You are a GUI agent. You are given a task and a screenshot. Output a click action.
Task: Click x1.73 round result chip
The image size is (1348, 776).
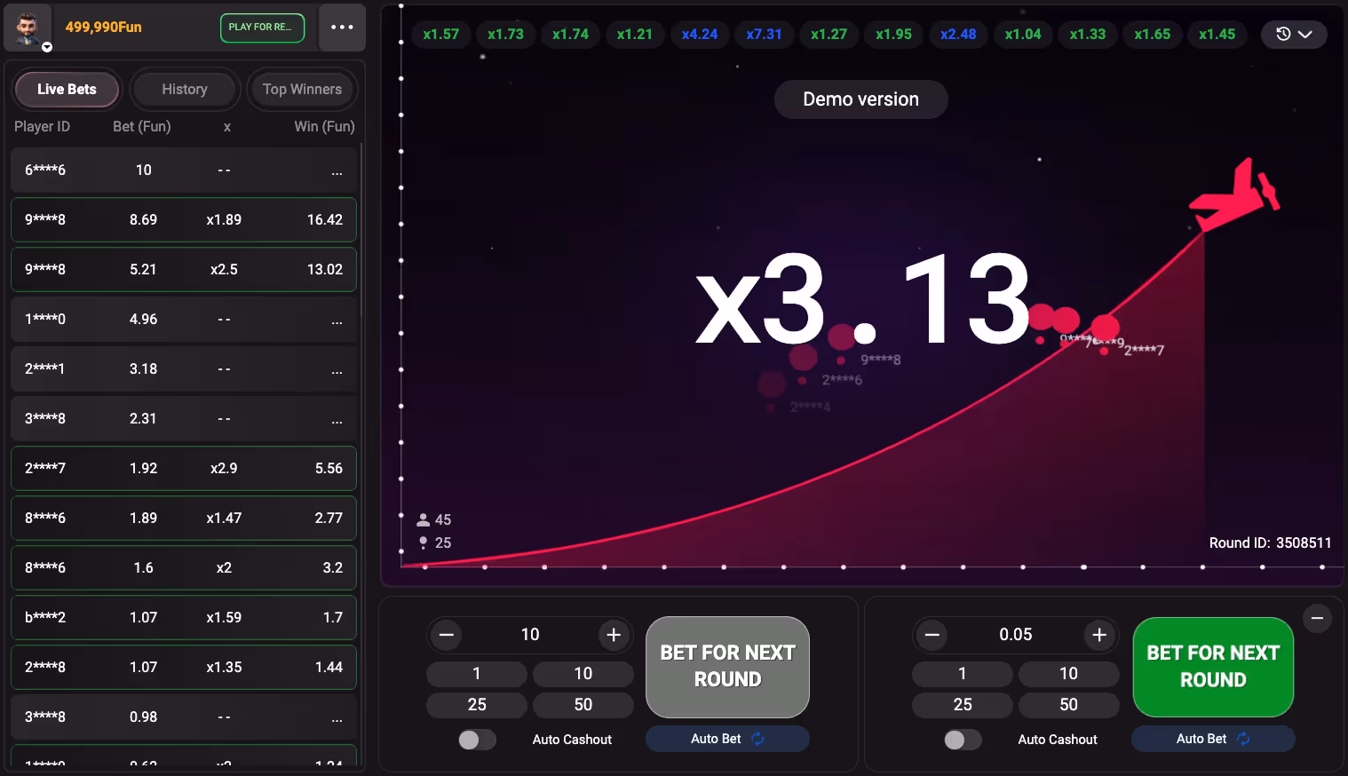pos(506,35)
